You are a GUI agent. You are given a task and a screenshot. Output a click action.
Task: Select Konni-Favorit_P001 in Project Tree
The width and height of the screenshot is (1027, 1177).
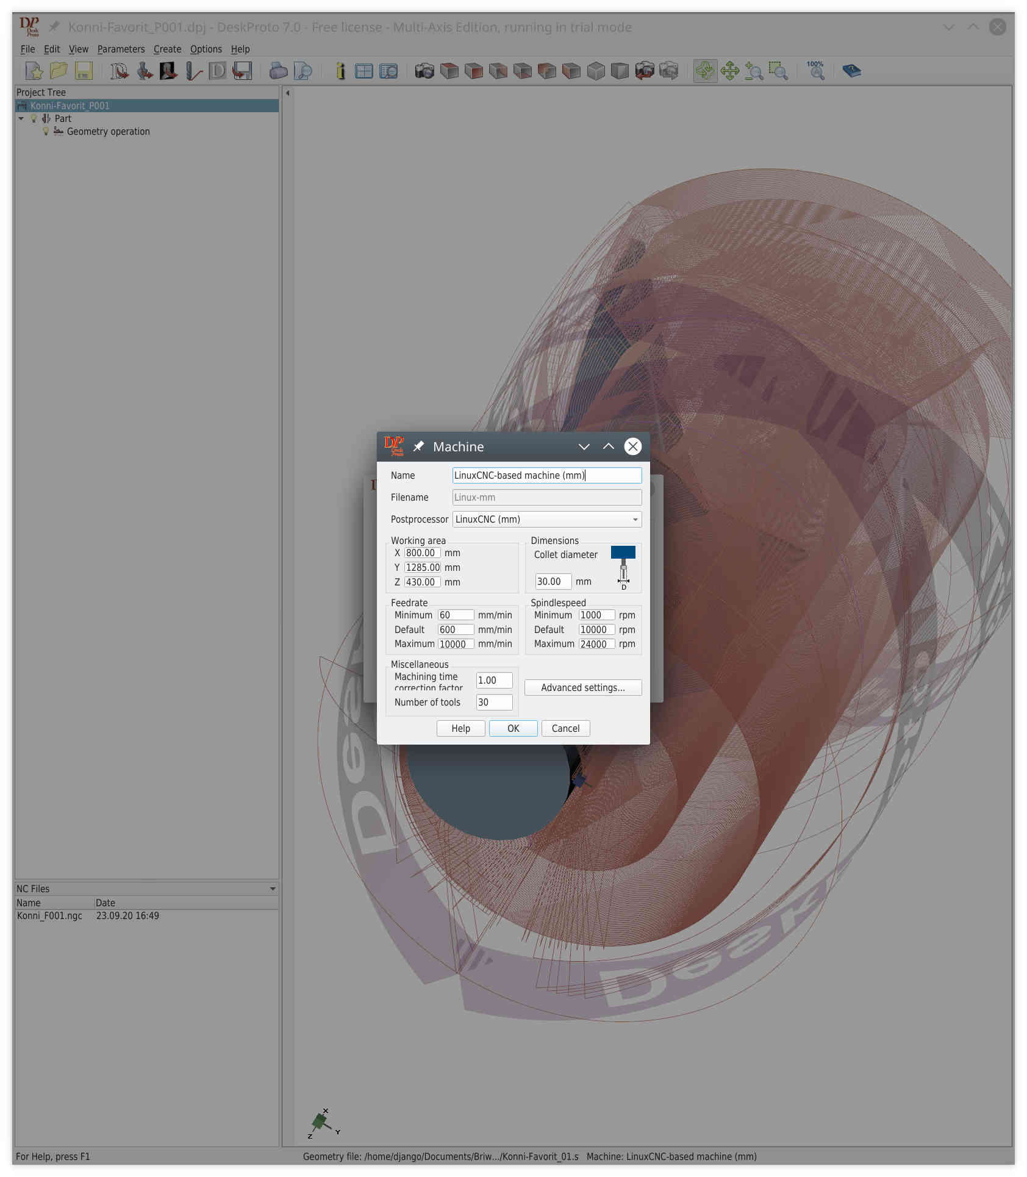(x=146, y=106)
